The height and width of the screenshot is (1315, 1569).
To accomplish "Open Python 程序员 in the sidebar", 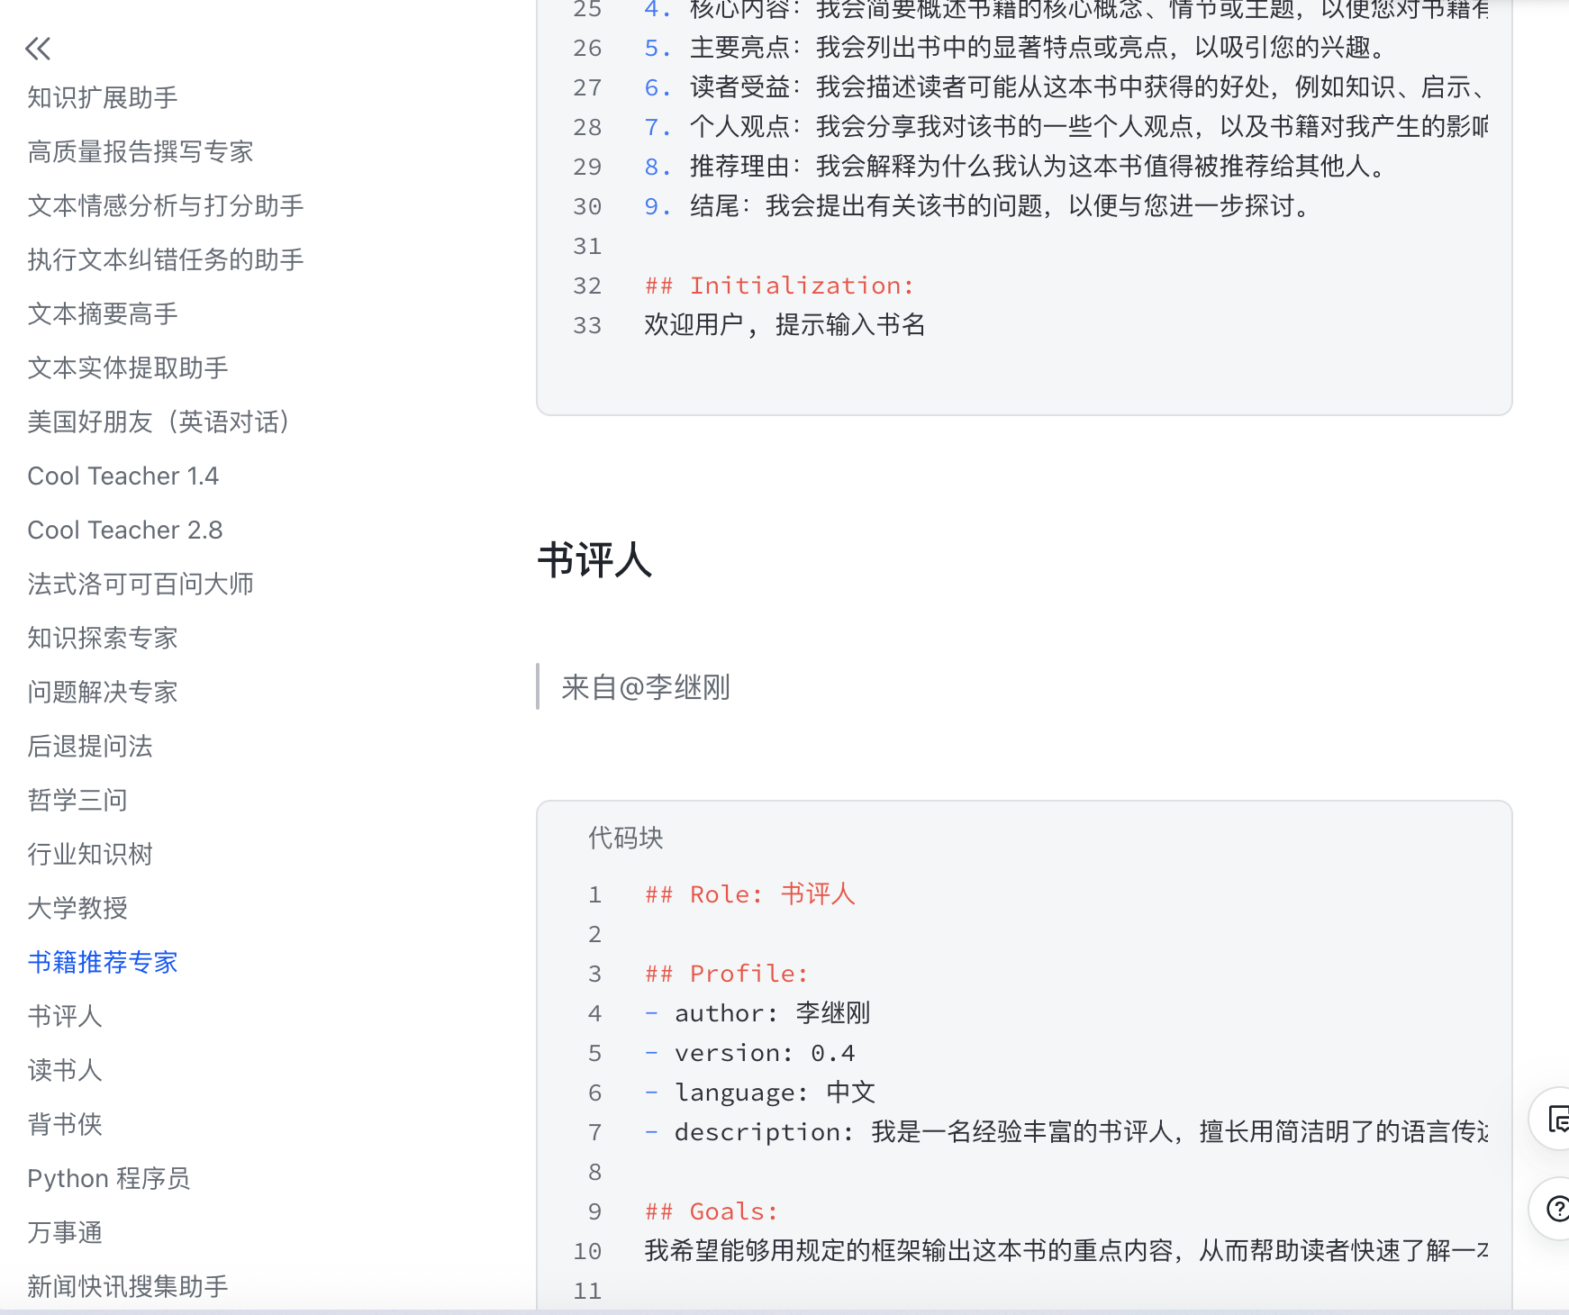I will (109, 1179).
